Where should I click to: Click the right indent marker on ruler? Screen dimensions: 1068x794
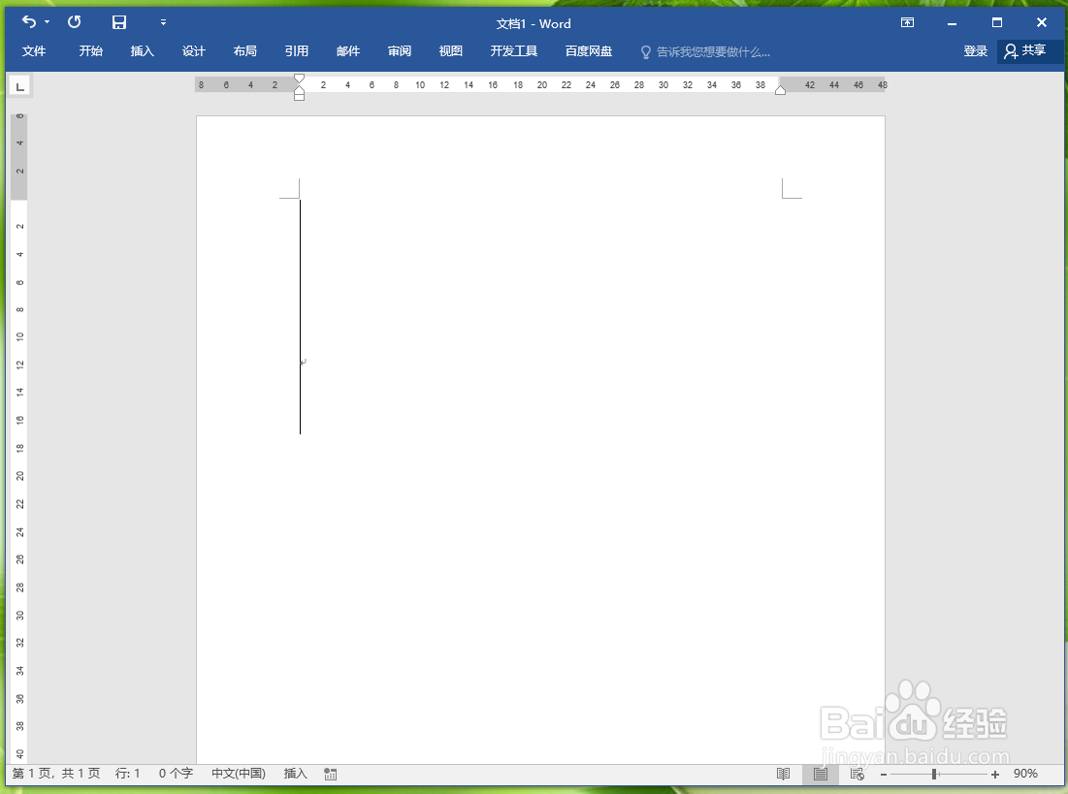click(x=781, y=90)
